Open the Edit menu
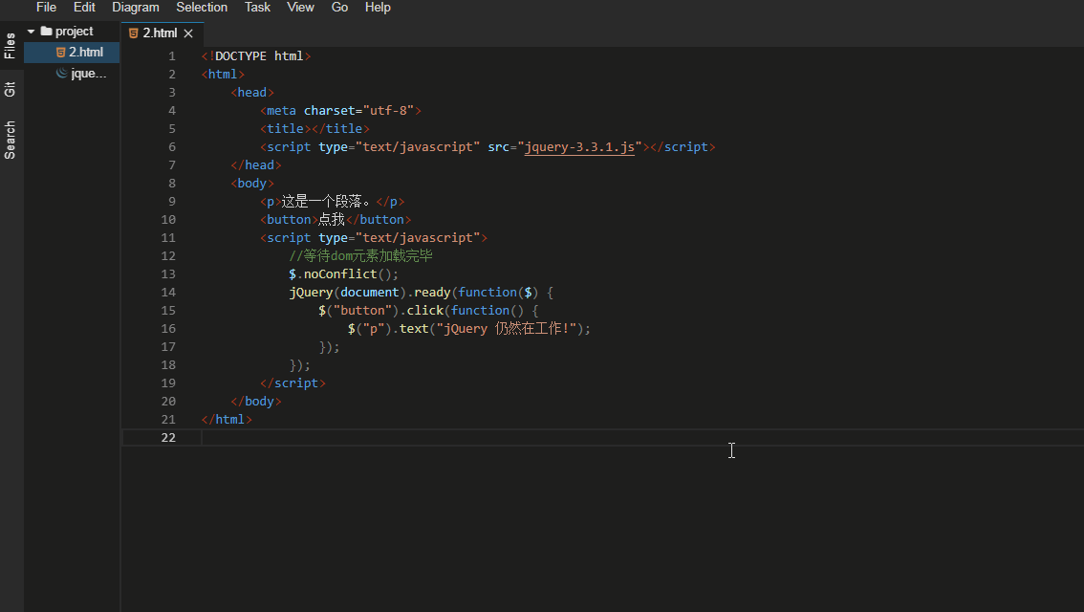 coord(84,8)
